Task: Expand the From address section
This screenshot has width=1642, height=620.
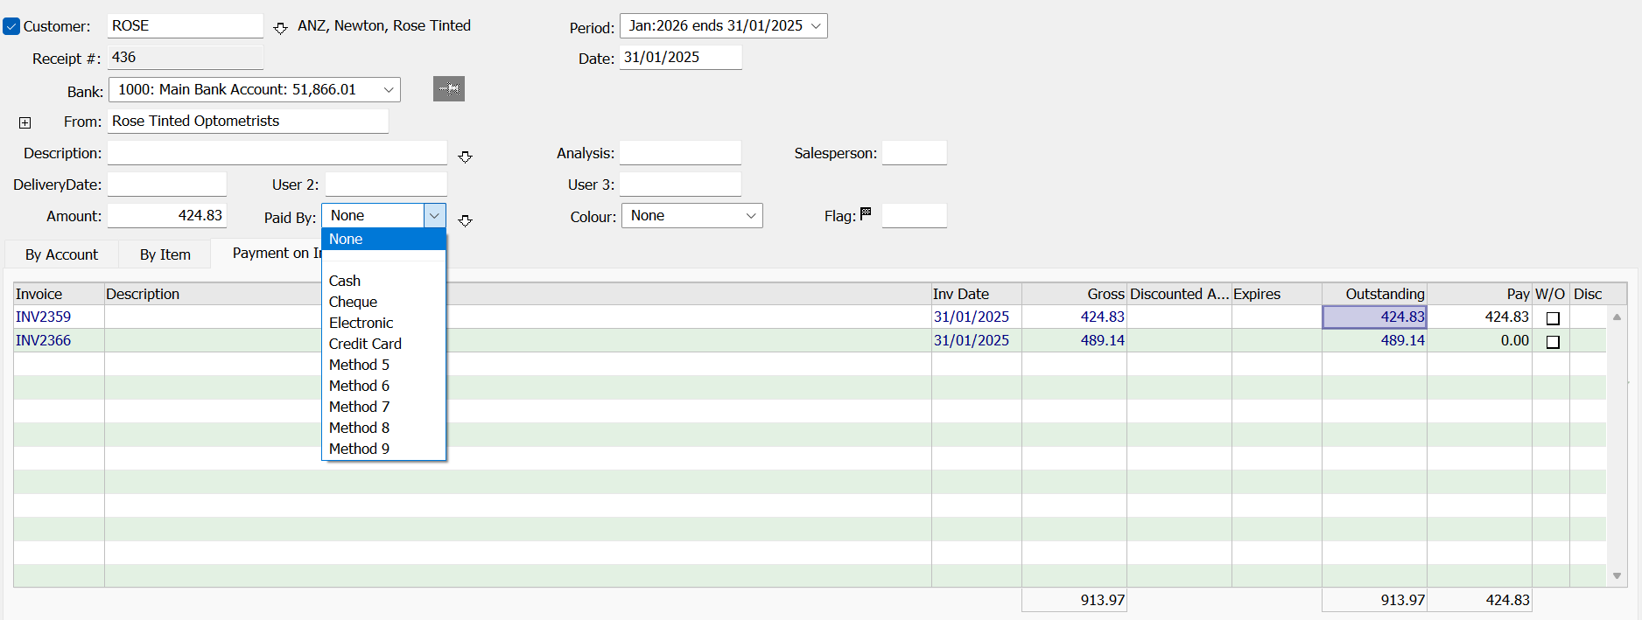Action: [25, 122]
